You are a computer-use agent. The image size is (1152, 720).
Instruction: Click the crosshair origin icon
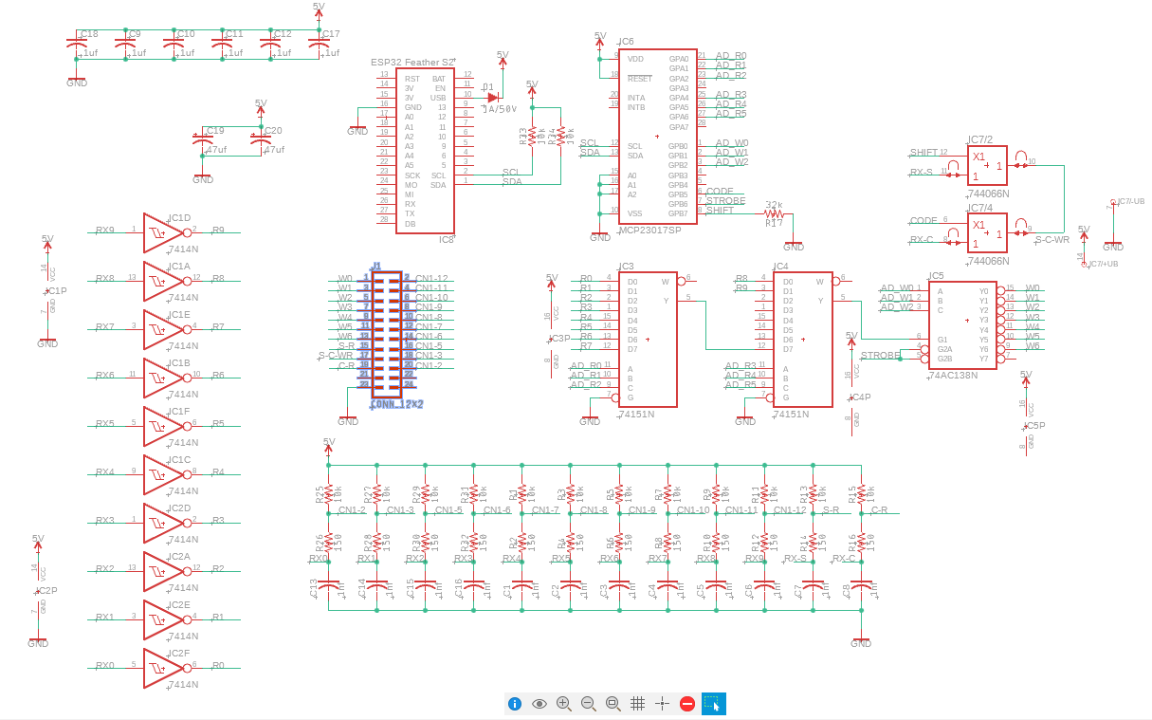(x=663, y=703)
